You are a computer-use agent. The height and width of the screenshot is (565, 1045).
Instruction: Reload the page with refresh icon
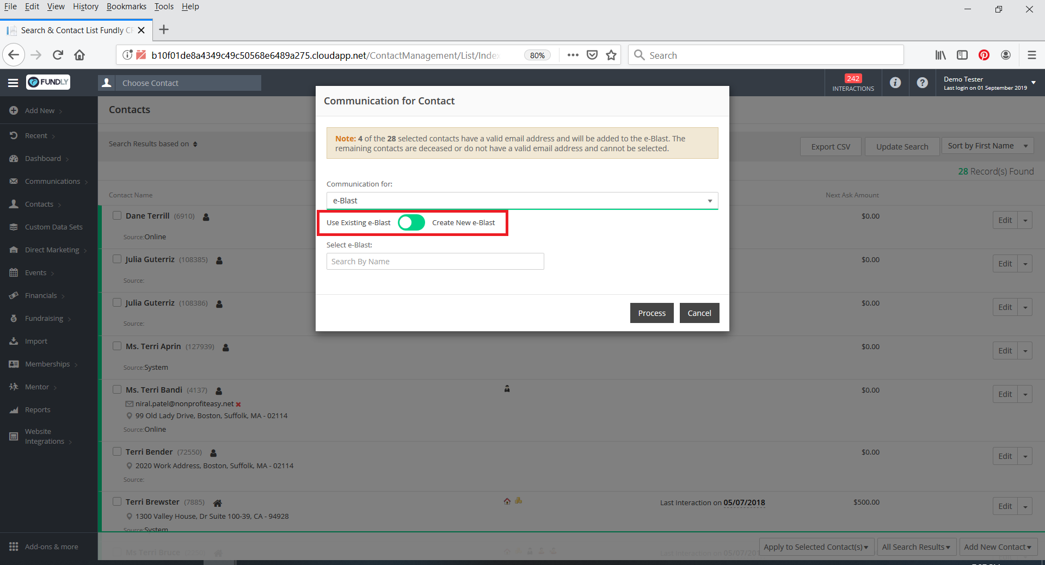(58, 55)
